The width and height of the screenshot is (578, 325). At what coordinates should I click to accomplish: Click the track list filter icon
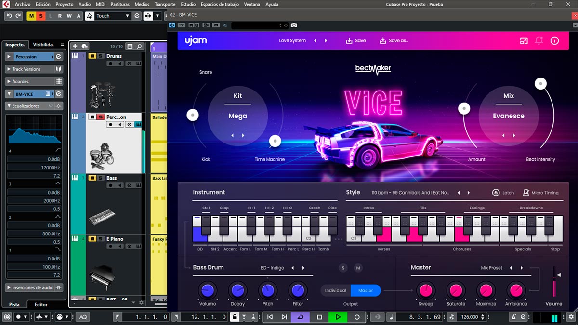pos(130,47)
